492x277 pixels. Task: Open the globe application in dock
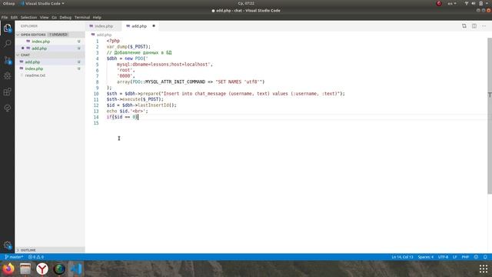point(59,269)
